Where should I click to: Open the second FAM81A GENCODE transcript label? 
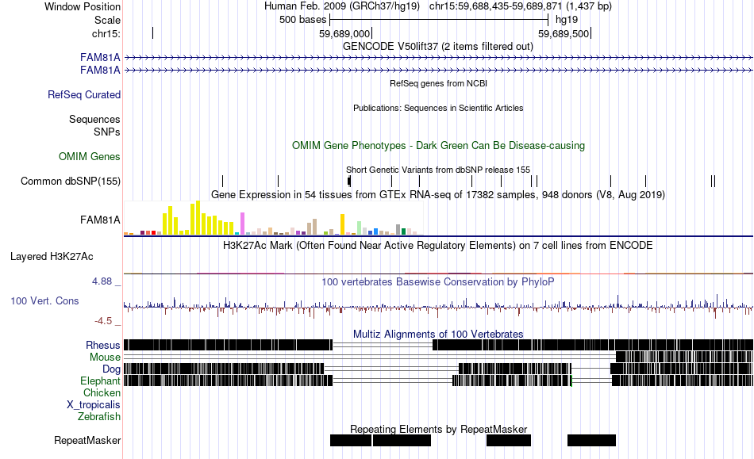(x=100, y=70)
